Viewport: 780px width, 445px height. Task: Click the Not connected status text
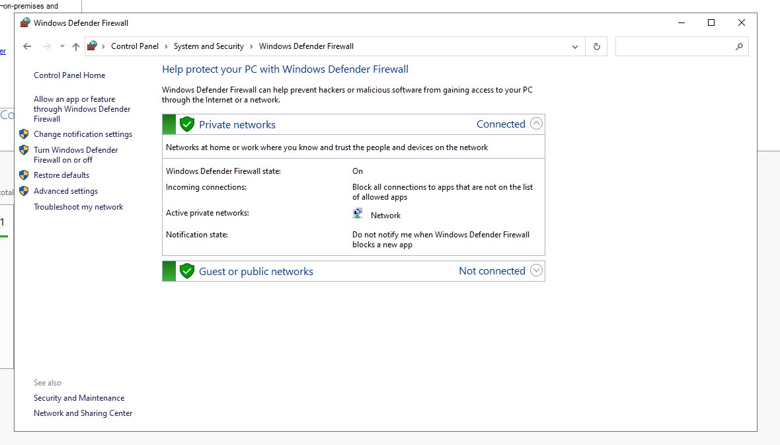pos(492,271)
